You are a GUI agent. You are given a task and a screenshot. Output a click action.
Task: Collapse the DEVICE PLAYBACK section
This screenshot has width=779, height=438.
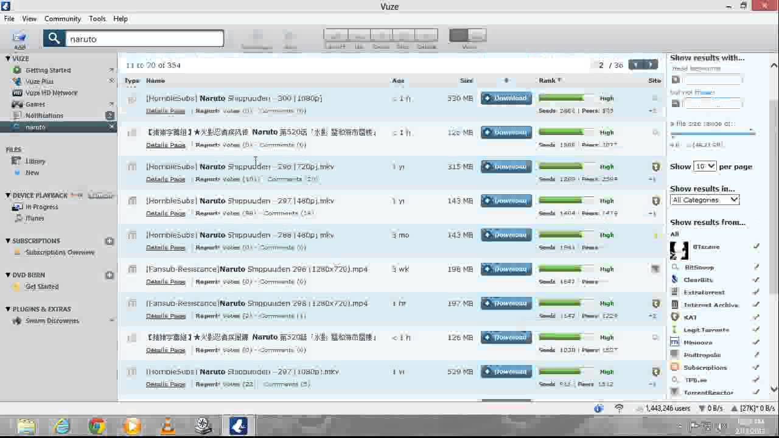click(8, 195)
